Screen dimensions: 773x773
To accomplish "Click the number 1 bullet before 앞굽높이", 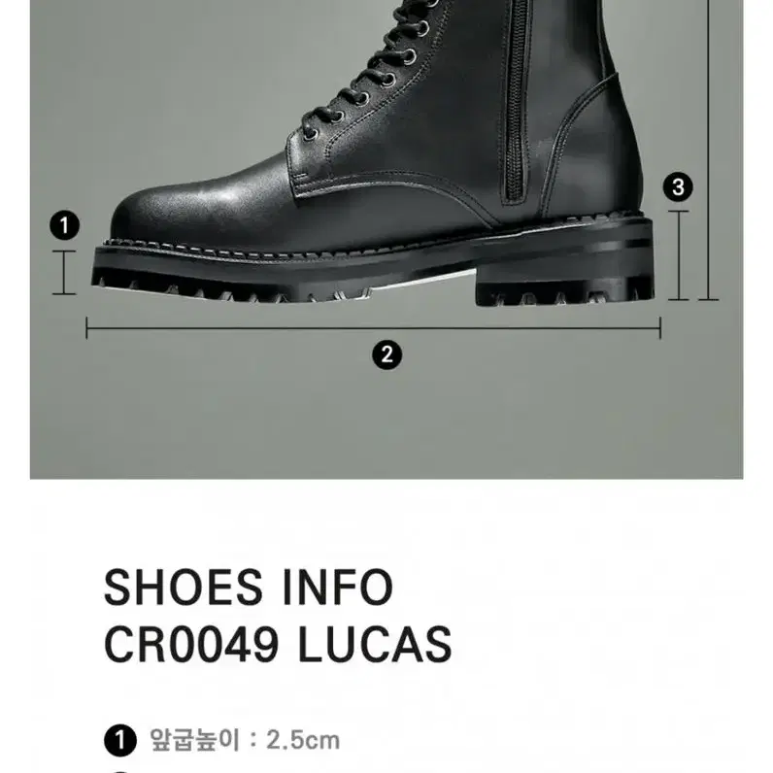I will (119, 740).
